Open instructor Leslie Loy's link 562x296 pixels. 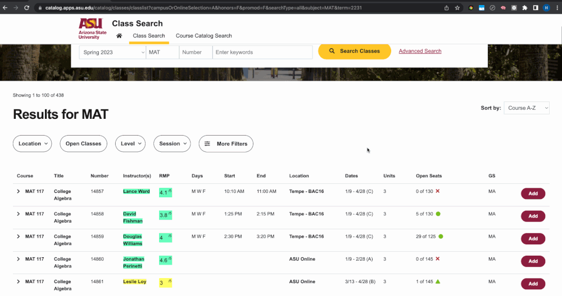pyautogui.click(x=134, y=281)
